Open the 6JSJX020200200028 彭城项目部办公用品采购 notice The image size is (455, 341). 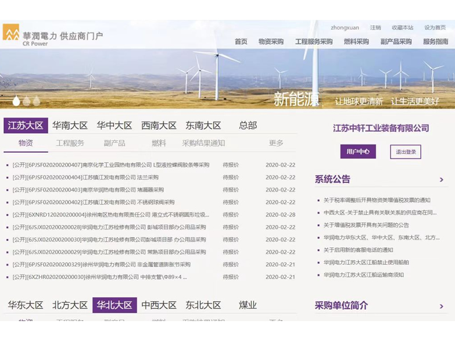(109, 227)
